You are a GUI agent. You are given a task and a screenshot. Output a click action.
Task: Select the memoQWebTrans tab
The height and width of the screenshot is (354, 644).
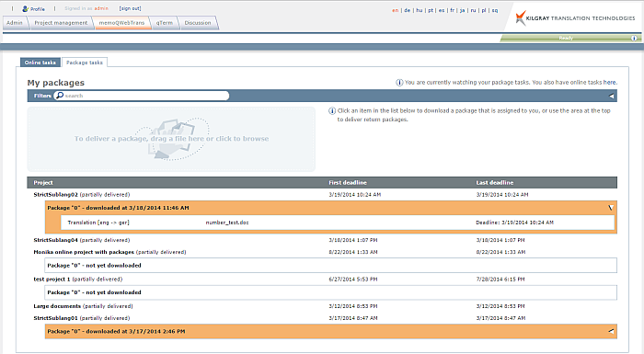(121, 23)
